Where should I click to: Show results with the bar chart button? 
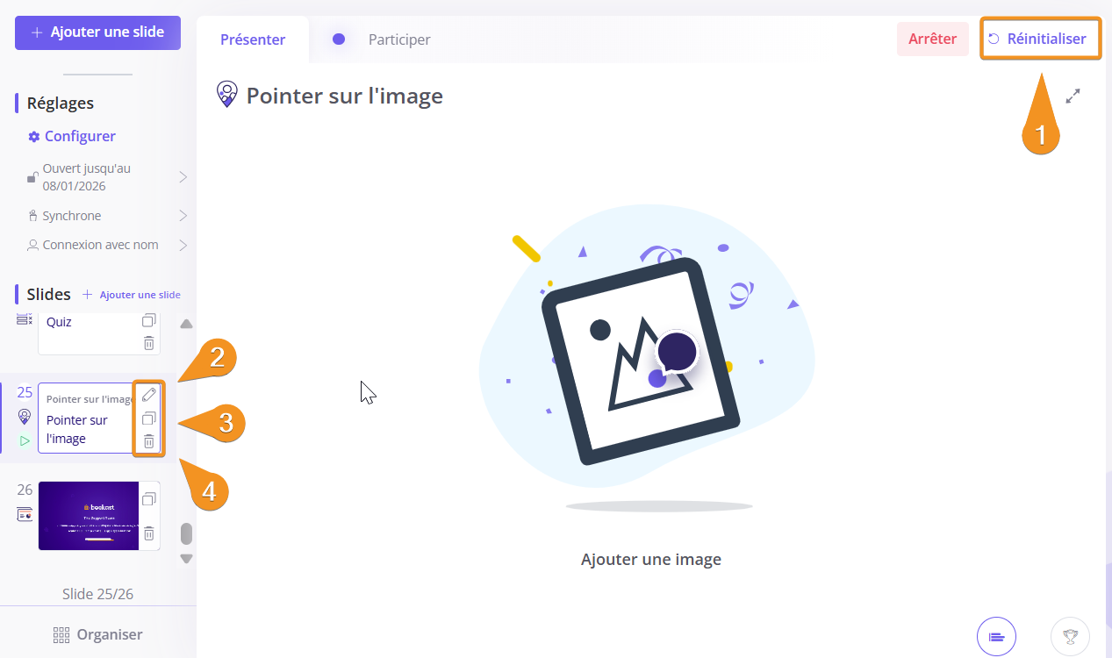coord(996,636)
